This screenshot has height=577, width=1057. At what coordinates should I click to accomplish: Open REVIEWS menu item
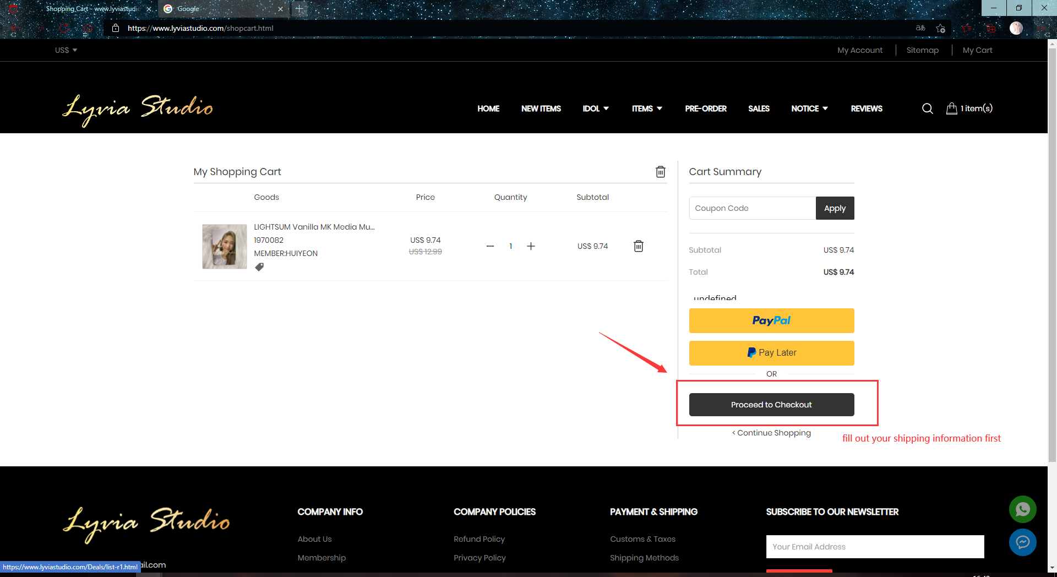(867, 108)
